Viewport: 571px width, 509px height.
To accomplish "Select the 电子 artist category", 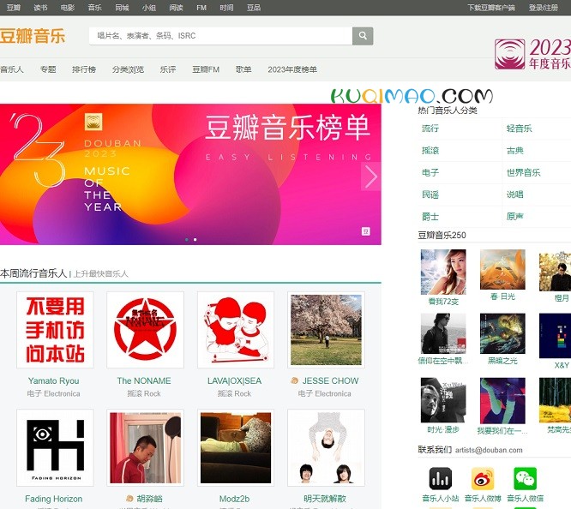I will (430, 172).
